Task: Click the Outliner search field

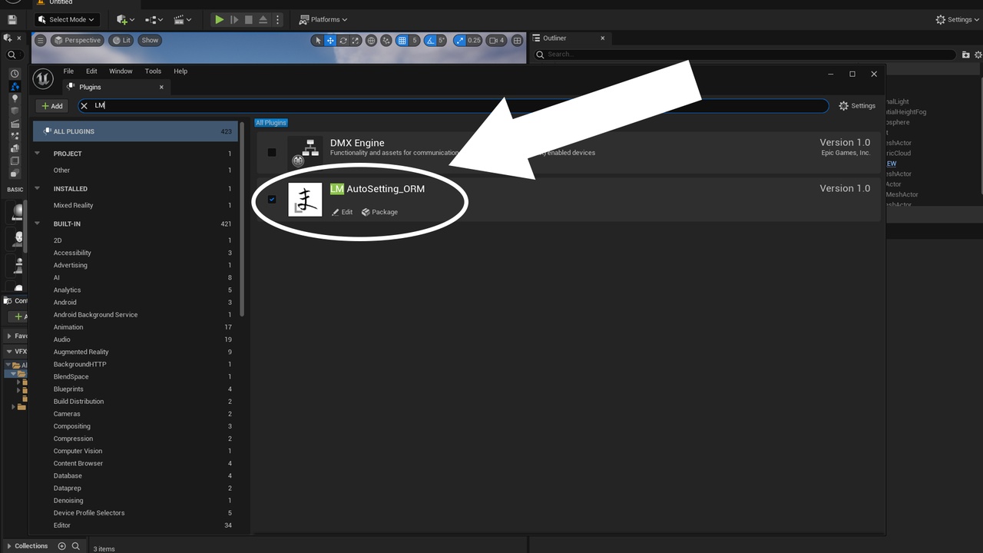Action: 746,55
